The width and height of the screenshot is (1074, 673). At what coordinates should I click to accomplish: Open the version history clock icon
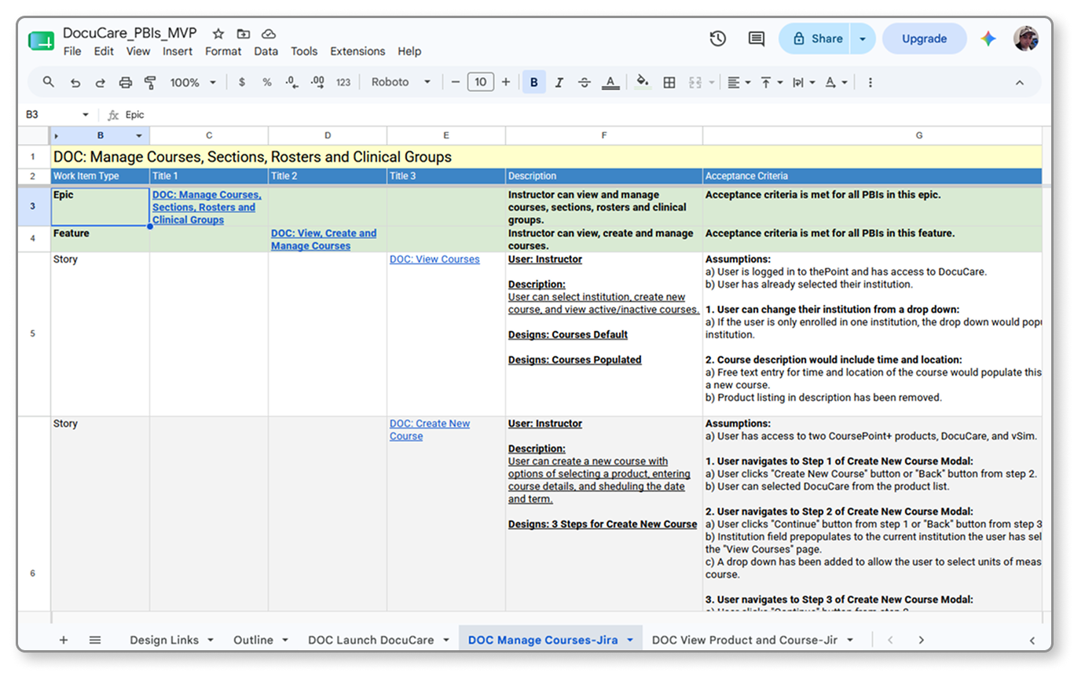(717, 39)
